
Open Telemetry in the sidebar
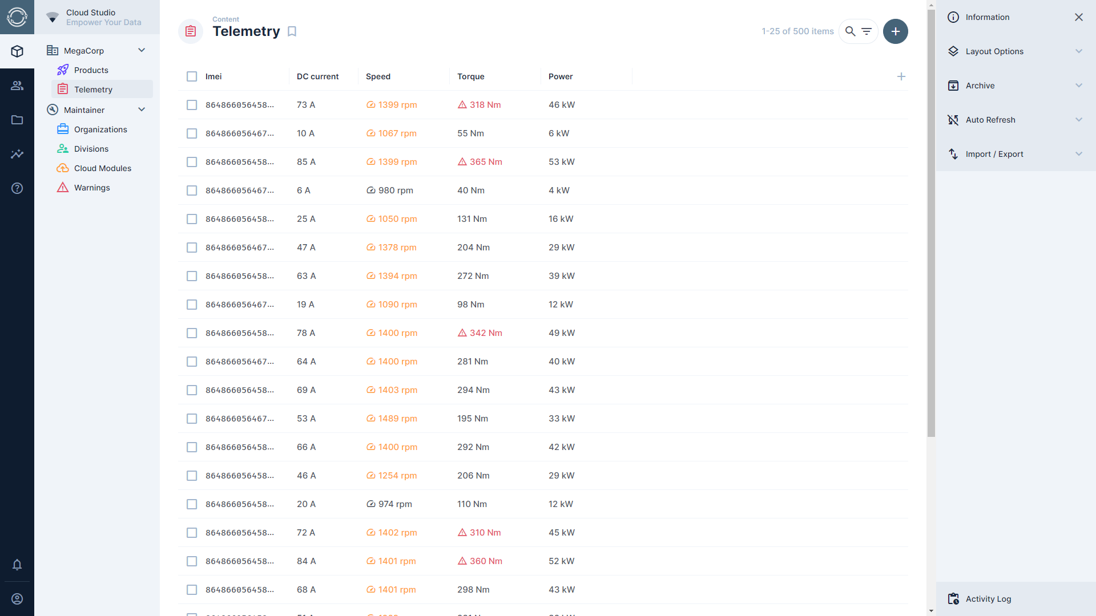tap(102, 90)
